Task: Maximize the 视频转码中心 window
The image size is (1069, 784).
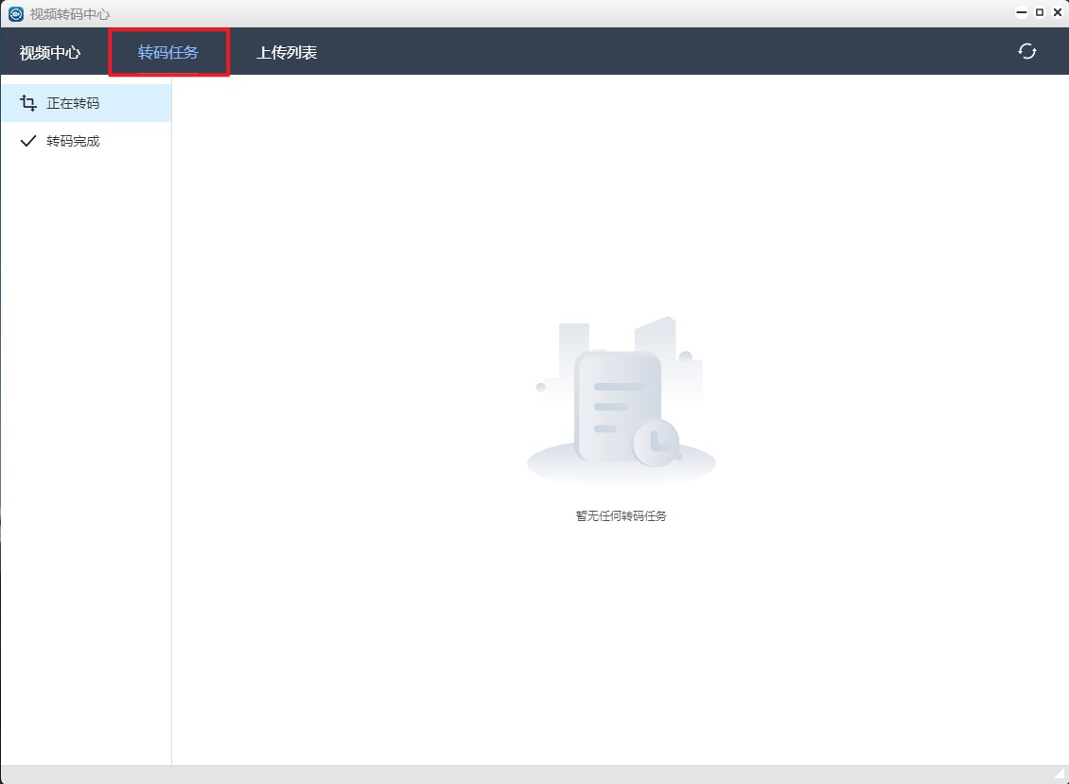Action: [x=1040, y=13]
